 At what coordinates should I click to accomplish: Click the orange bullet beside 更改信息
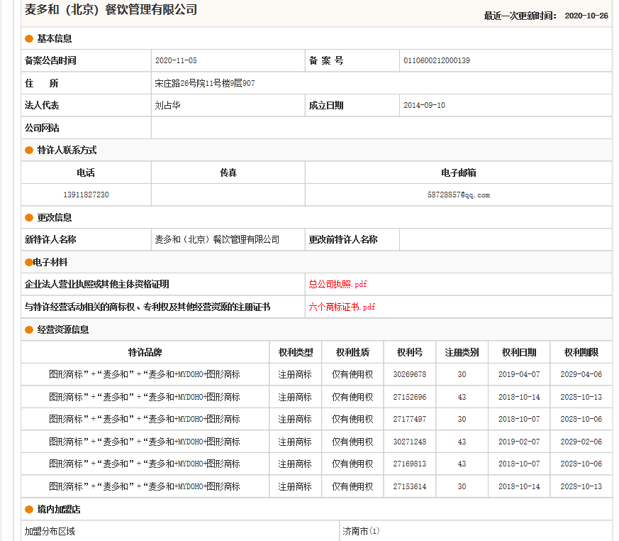click(29, 218)
